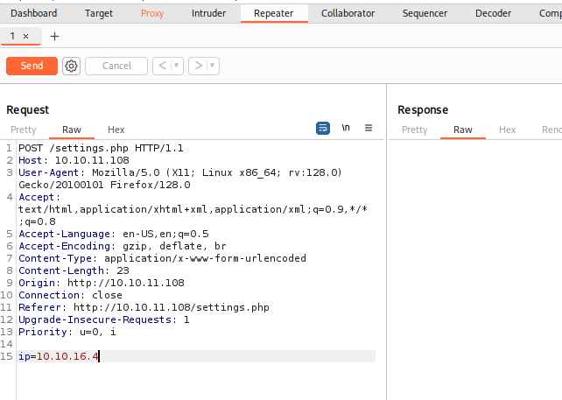Open the request editor hamburger menu
Screen dimensions: 562x400
pyautogui.click(x=369, y=128)
